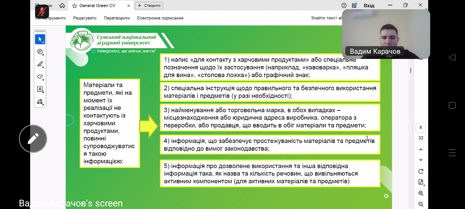This screenshot has width=465, height=209.
Task: Select the arrow selection tool
Action: click(40, 39)
